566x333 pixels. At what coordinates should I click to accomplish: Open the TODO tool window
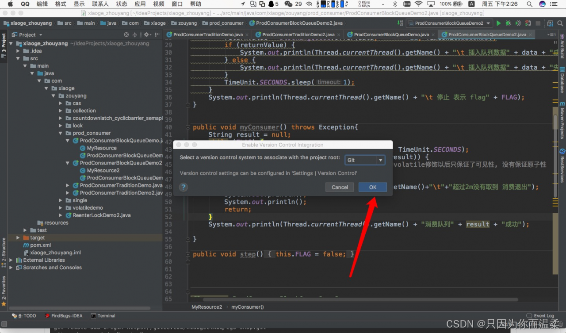(24, 316)
